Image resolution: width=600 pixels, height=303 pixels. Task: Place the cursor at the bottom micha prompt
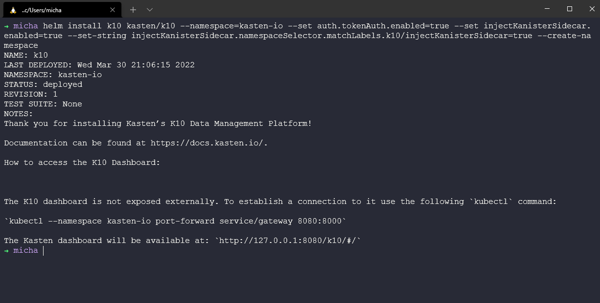[44, 250]
